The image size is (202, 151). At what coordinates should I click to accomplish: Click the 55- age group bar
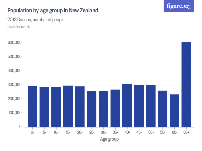click(x=162, y=109)
